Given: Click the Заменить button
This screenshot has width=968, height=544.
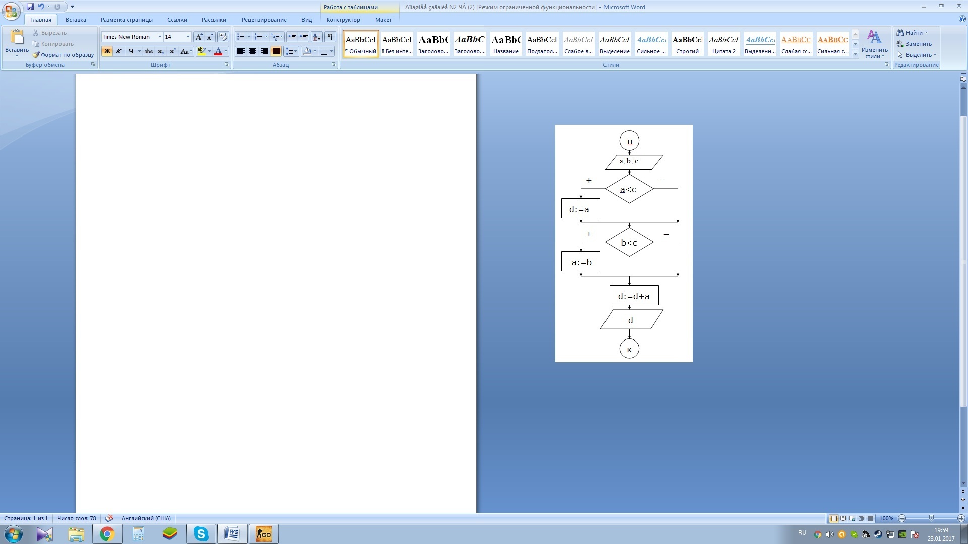Looking at the screenshot, I should (918, 44).
